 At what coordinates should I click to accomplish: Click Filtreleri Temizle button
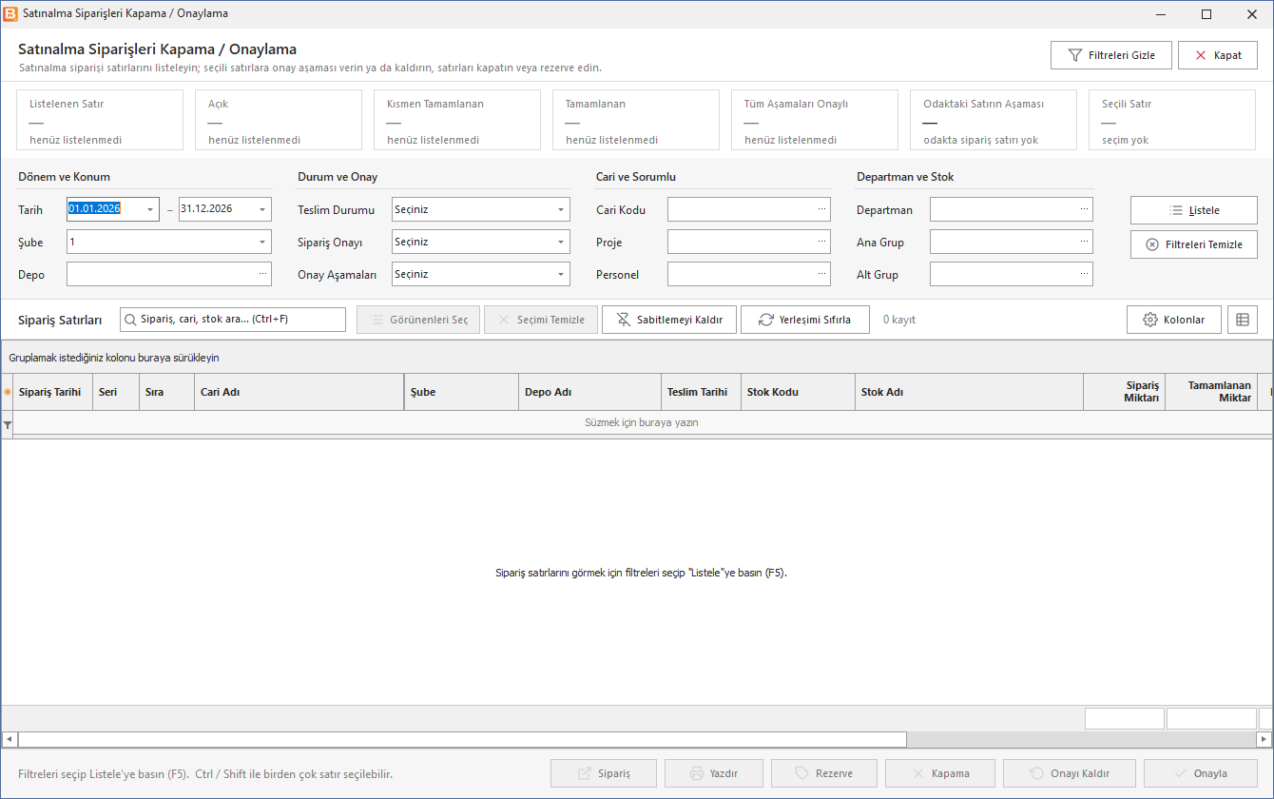(1194, 244)
